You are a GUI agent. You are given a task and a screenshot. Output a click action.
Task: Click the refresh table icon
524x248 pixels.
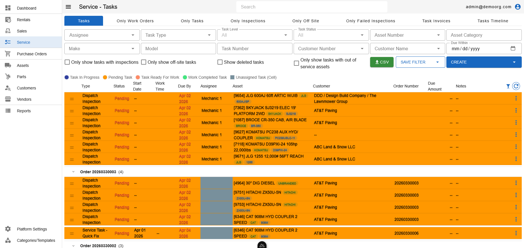pyautogui.click(x=516, y=86)
